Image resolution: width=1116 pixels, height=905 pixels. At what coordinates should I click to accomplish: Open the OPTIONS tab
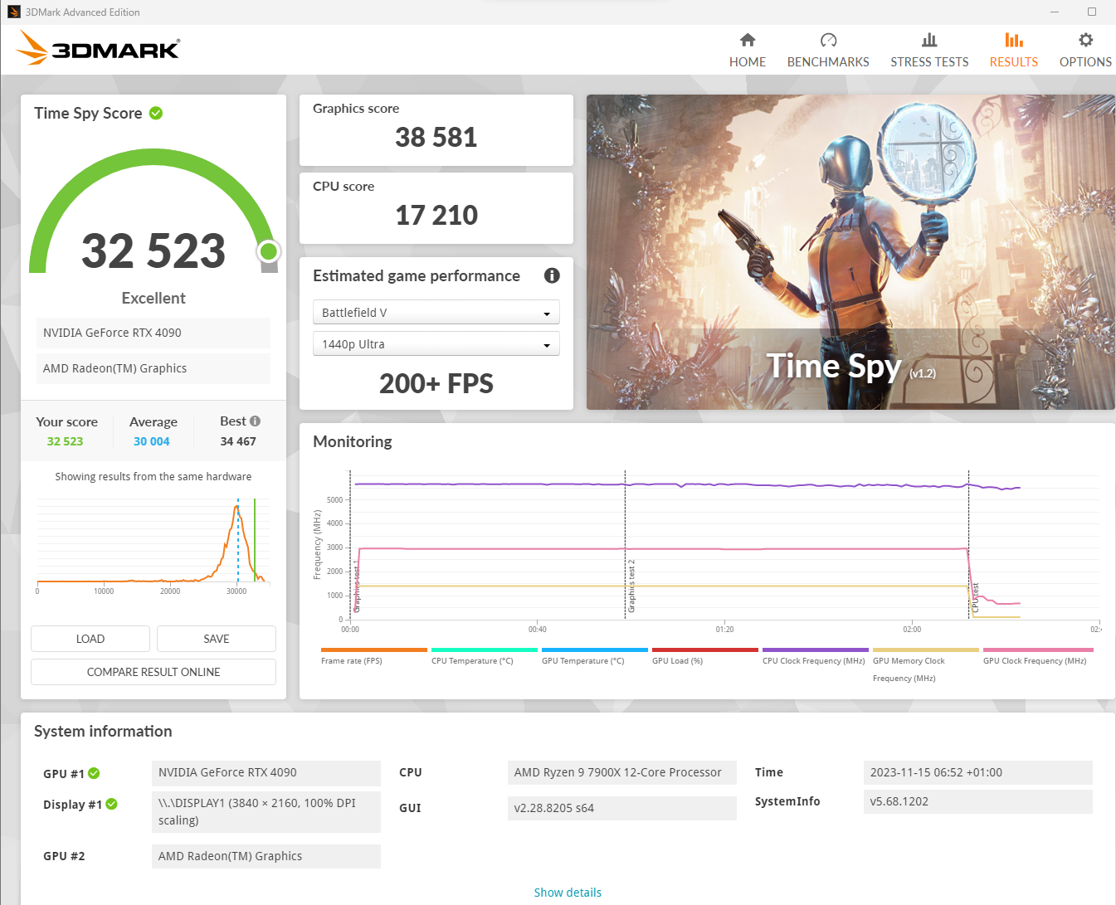click(x=1085, y=51)
